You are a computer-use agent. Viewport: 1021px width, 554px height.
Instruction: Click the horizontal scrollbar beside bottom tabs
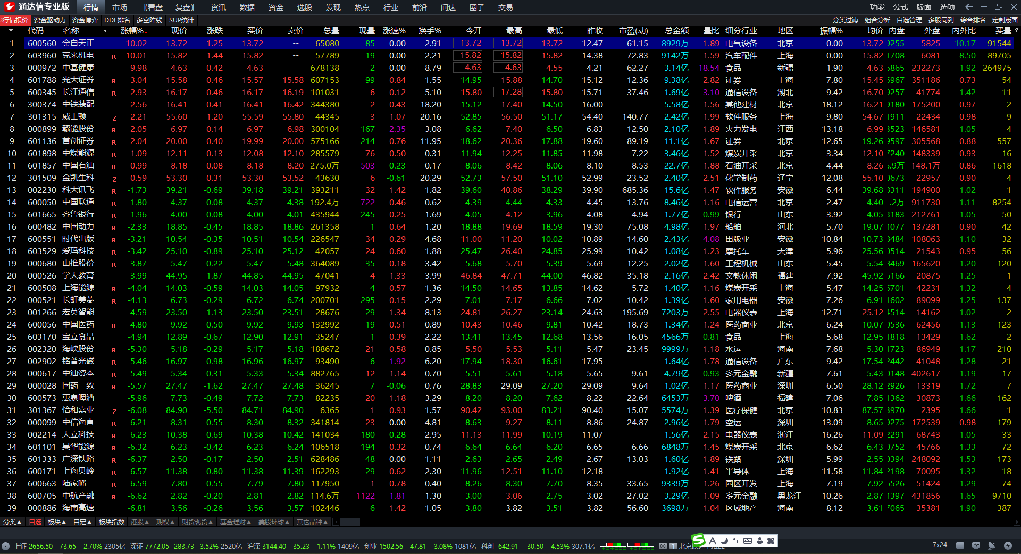tap(350, 522)
